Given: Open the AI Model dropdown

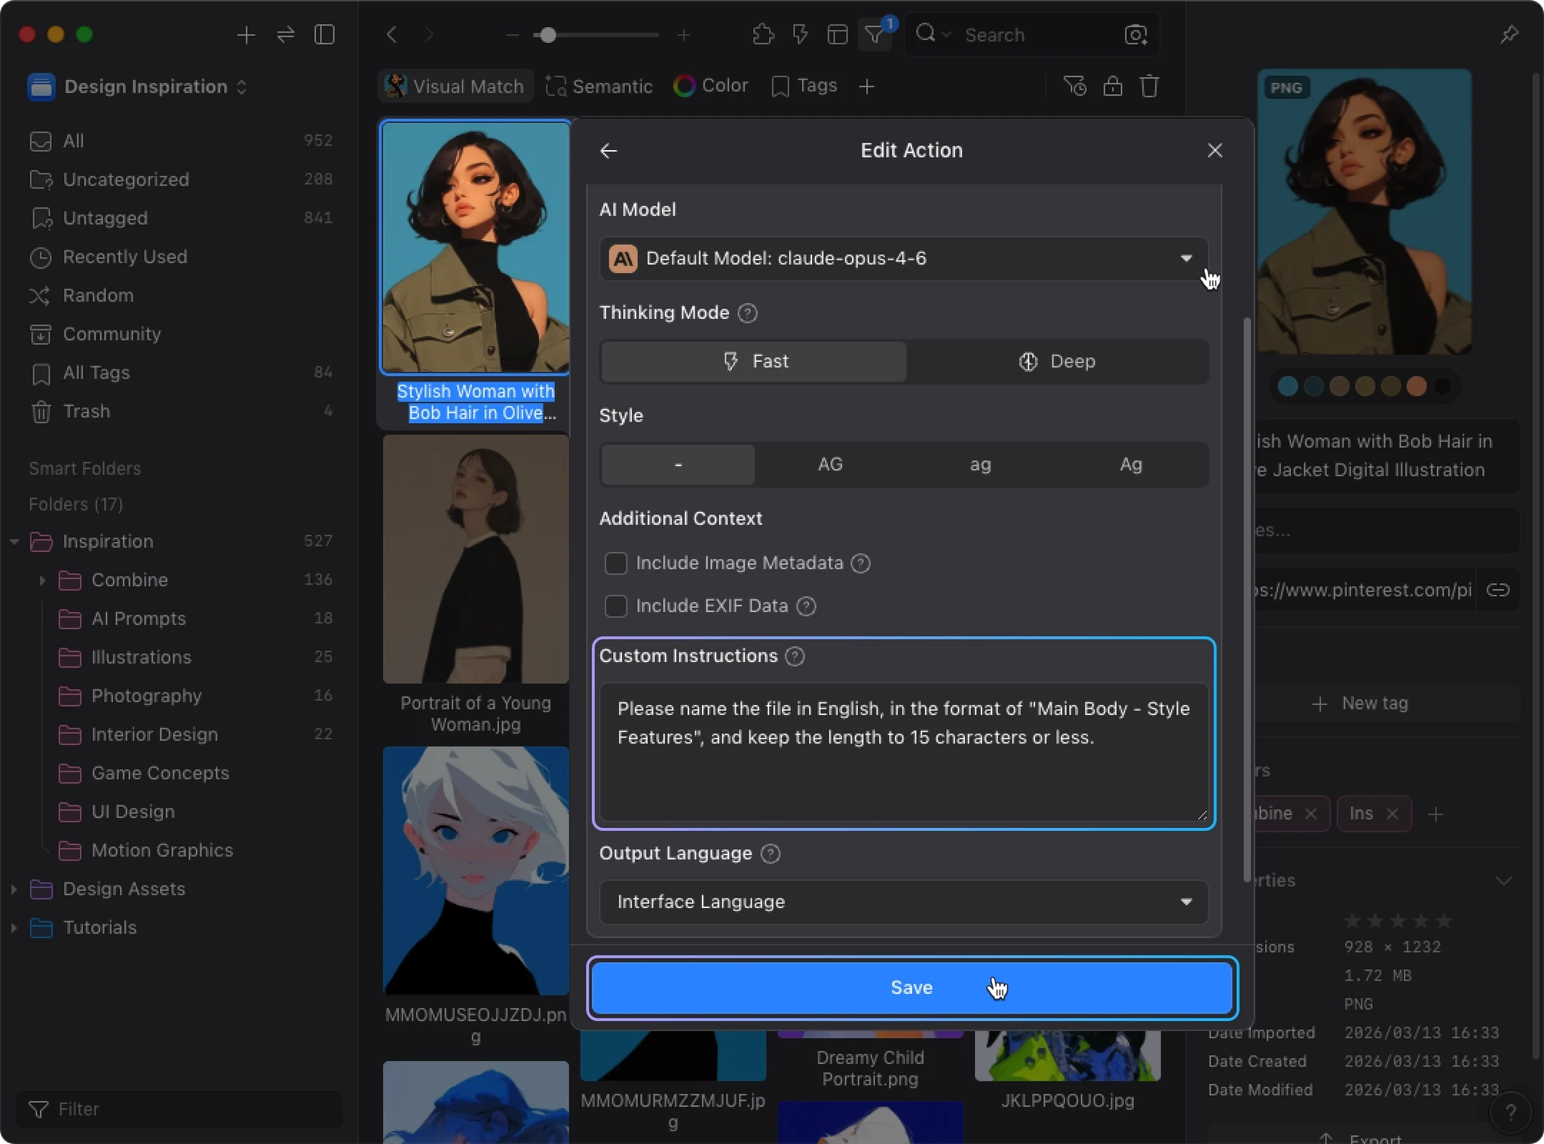Looking at the screenshot, I should click(903, 259).
